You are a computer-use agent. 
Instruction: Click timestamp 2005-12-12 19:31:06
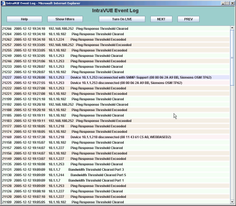(x=29, y=61)
